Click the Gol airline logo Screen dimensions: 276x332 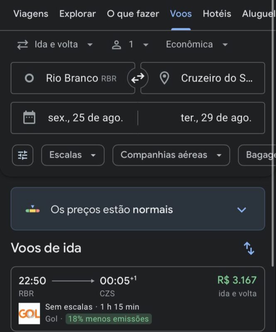point(29,313)
